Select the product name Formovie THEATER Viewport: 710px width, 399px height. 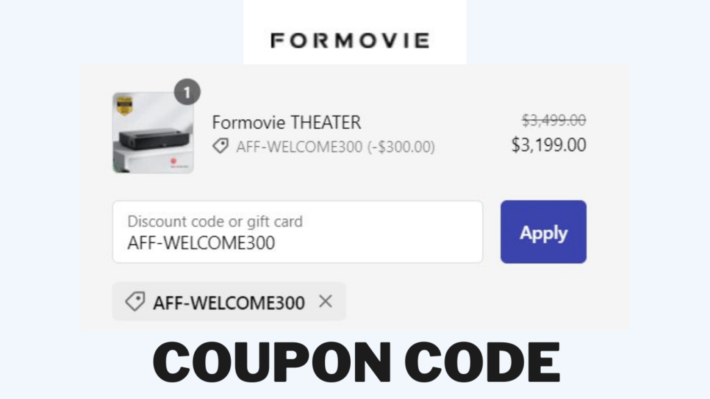click(287, 123)
